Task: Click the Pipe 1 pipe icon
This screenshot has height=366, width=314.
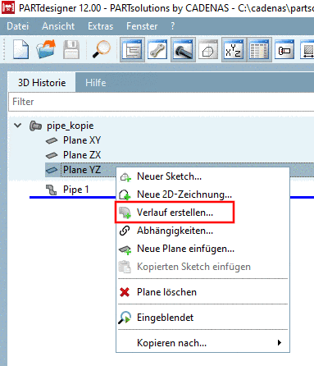Action: click(x=52, y=190)
